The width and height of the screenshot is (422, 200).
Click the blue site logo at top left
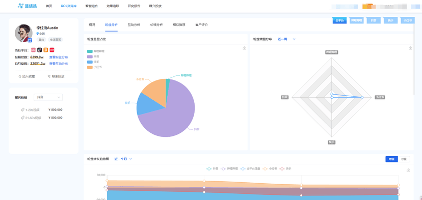click(x=27, y=6)
